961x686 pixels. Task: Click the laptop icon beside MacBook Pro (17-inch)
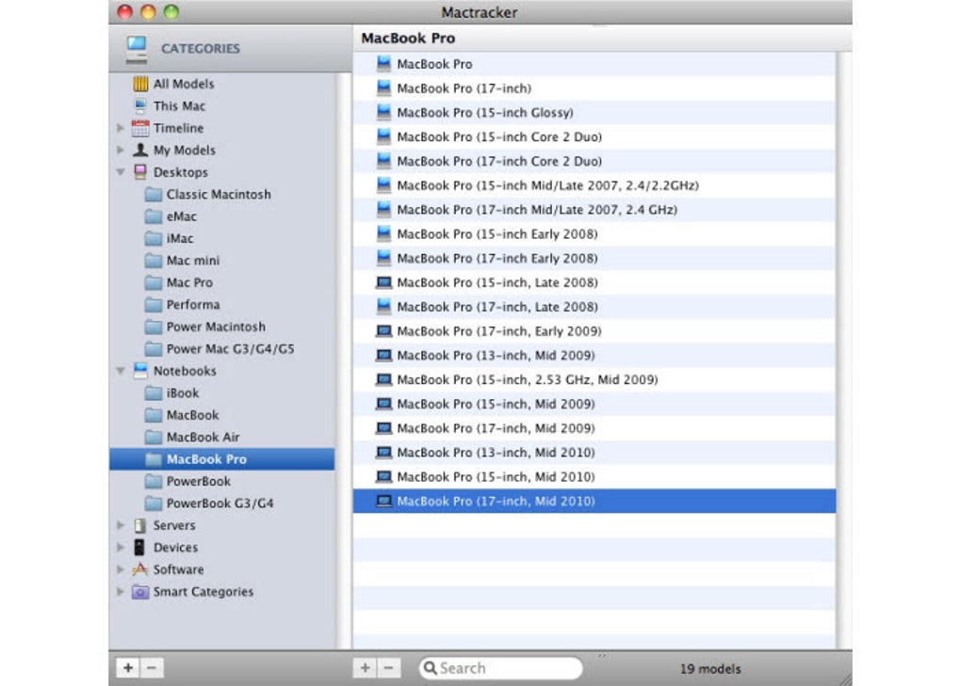tap(383, 88)
